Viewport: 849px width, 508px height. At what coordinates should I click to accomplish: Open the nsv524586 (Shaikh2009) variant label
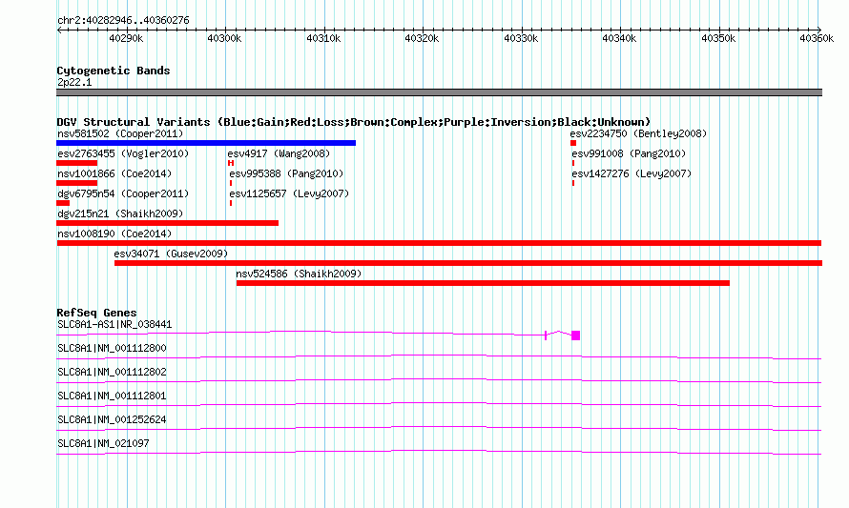click(299, 274)
